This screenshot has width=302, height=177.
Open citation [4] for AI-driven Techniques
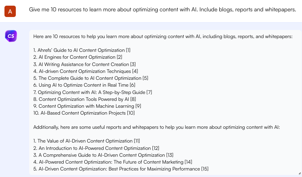[x=130, y=71]
